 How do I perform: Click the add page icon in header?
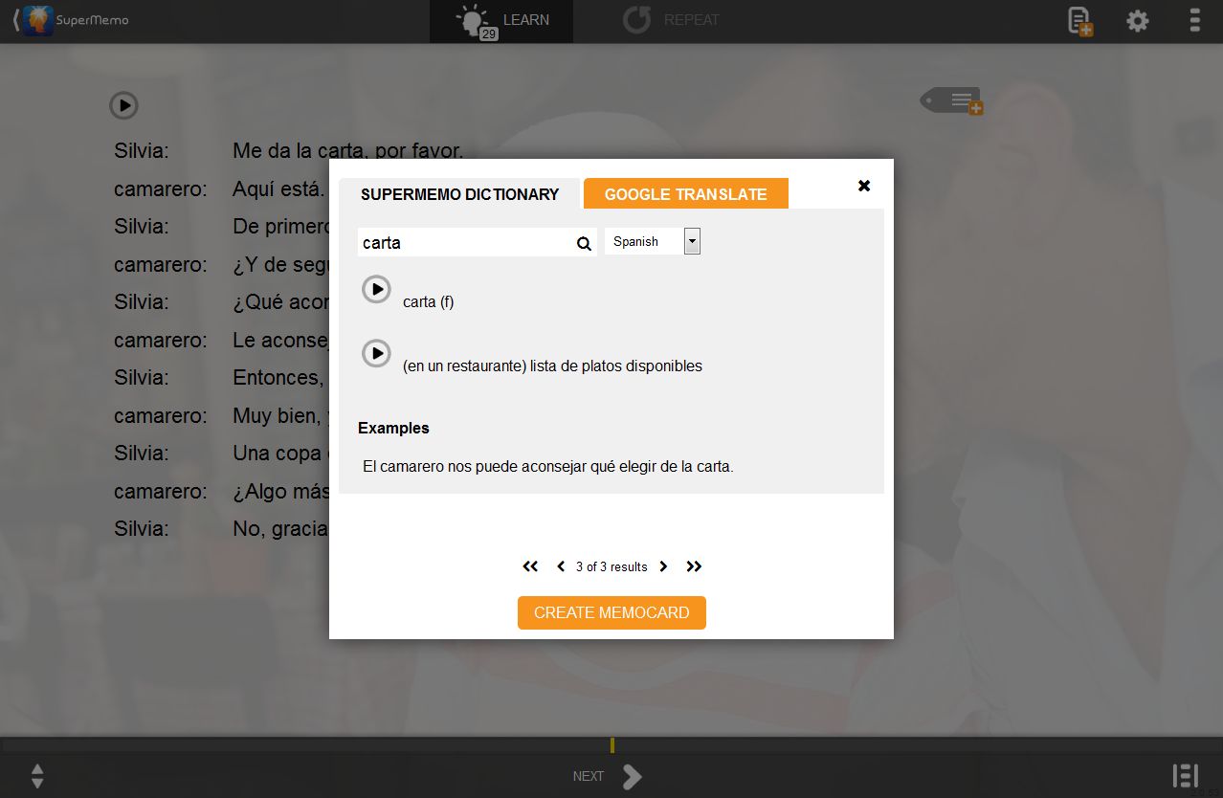1080,21
